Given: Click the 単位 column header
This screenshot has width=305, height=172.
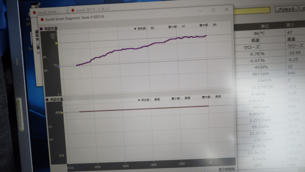Looking at the screenshot, I should (x=265, y=26).
